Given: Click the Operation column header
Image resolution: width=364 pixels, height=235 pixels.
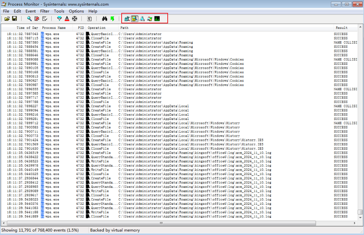Looking at the screenshot, I should pos(97,28).
